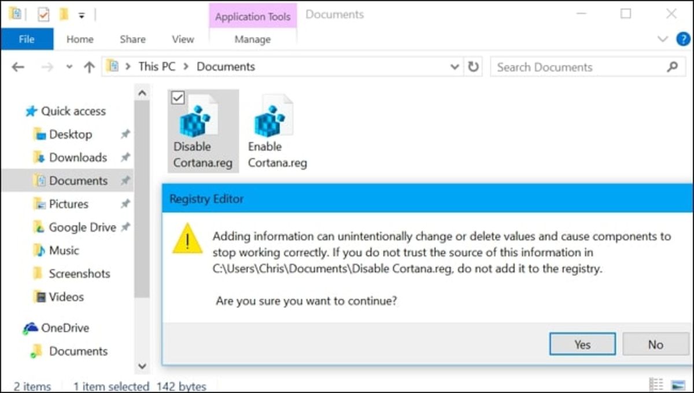Click navigation pane scroll up arrow
694x393 pixels.
pyautogui.click(x=142, y=92)
